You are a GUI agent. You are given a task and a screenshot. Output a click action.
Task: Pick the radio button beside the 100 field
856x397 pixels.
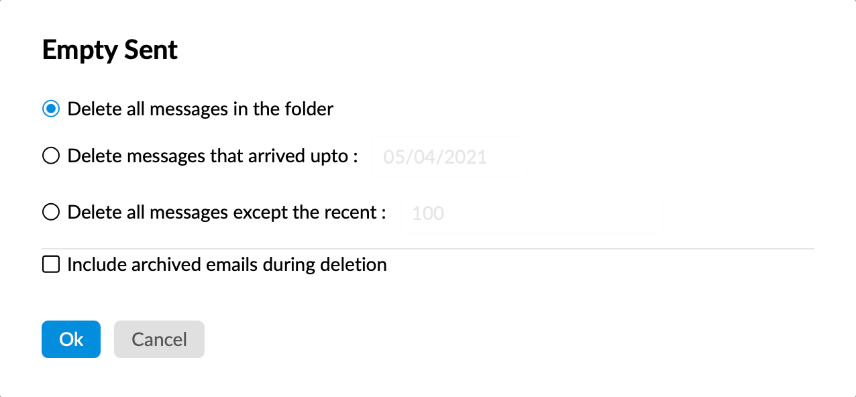point(51,213)
